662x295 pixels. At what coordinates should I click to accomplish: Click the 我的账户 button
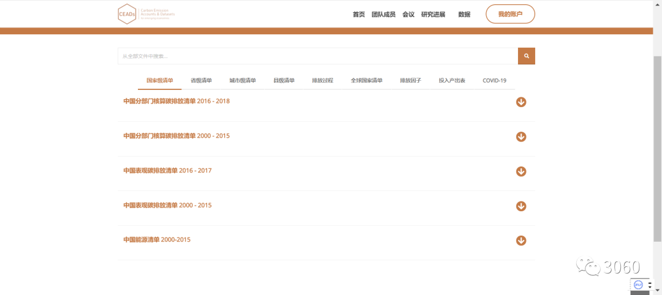pos(511,14)
